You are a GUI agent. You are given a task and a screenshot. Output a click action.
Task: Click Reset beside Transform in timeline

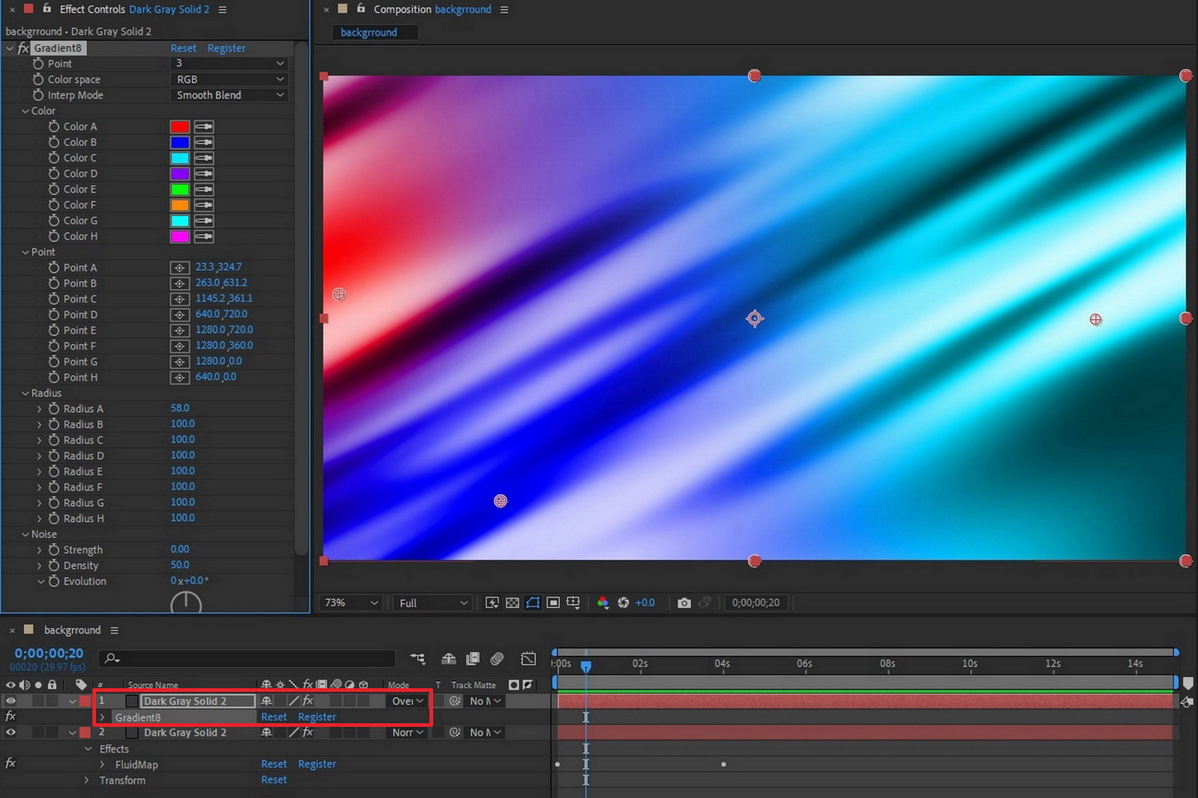(x=274, y=780)
